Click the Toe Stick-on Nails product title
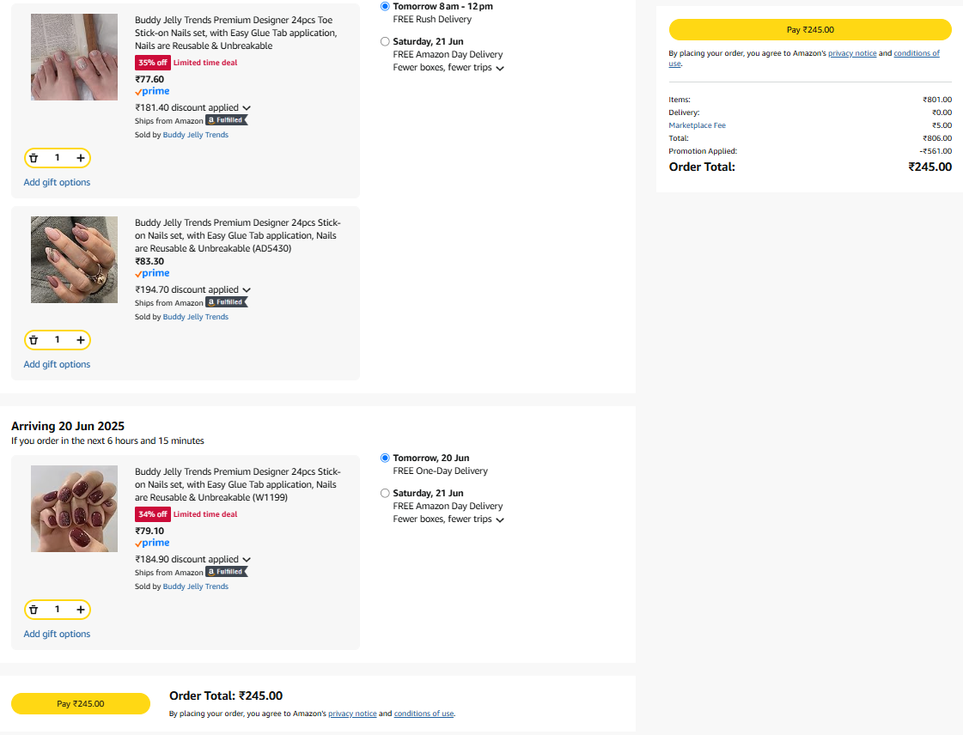This screenshot has width=963, height=735. pos(236,33)
